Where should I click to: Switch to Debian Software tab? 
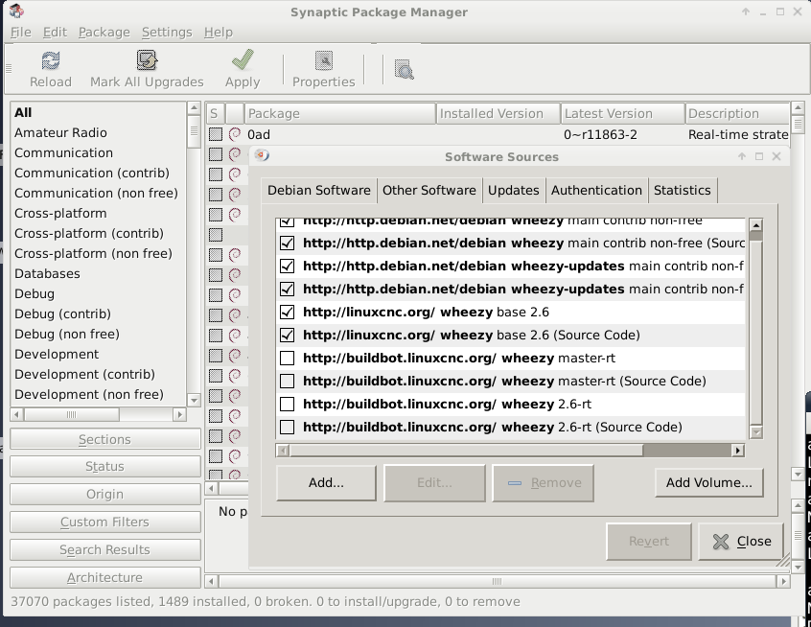click(x=319, y=191)
